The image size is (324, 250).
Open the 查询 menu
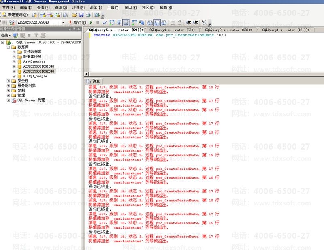pyautogui.click(x=60, y=8)
